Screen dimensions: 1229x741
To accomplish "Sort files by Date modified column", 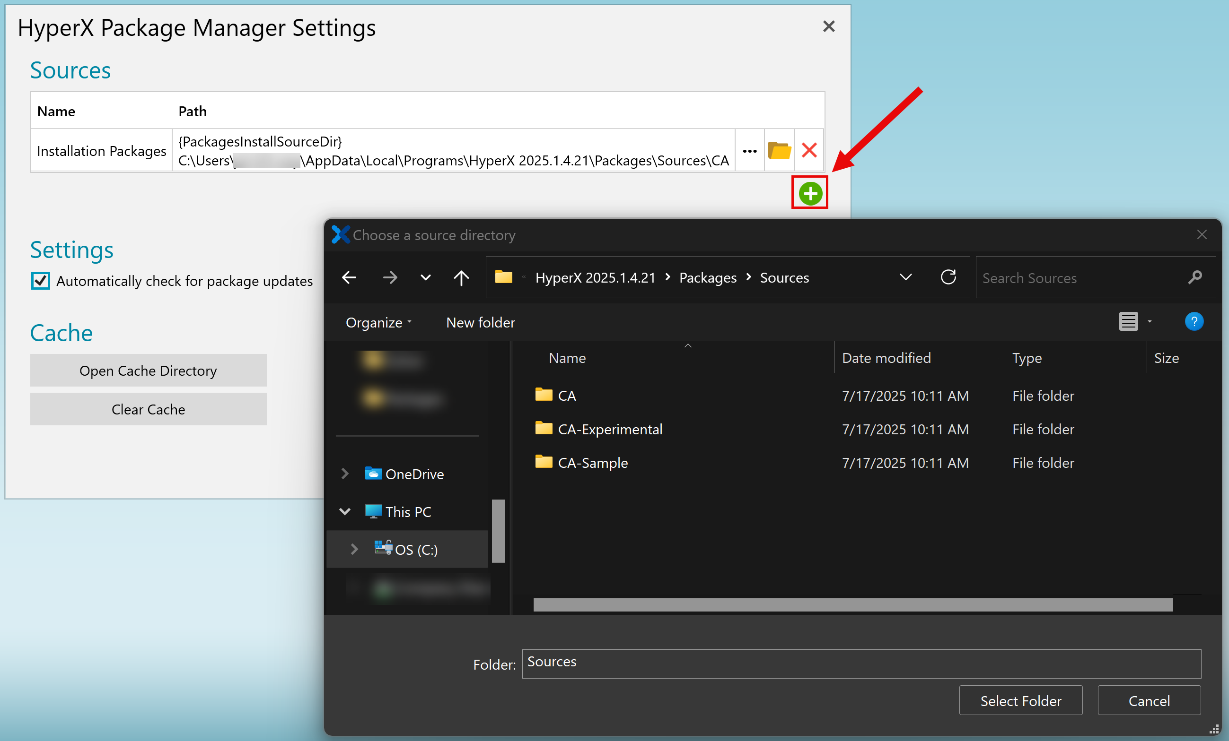I will click(886, 358).
